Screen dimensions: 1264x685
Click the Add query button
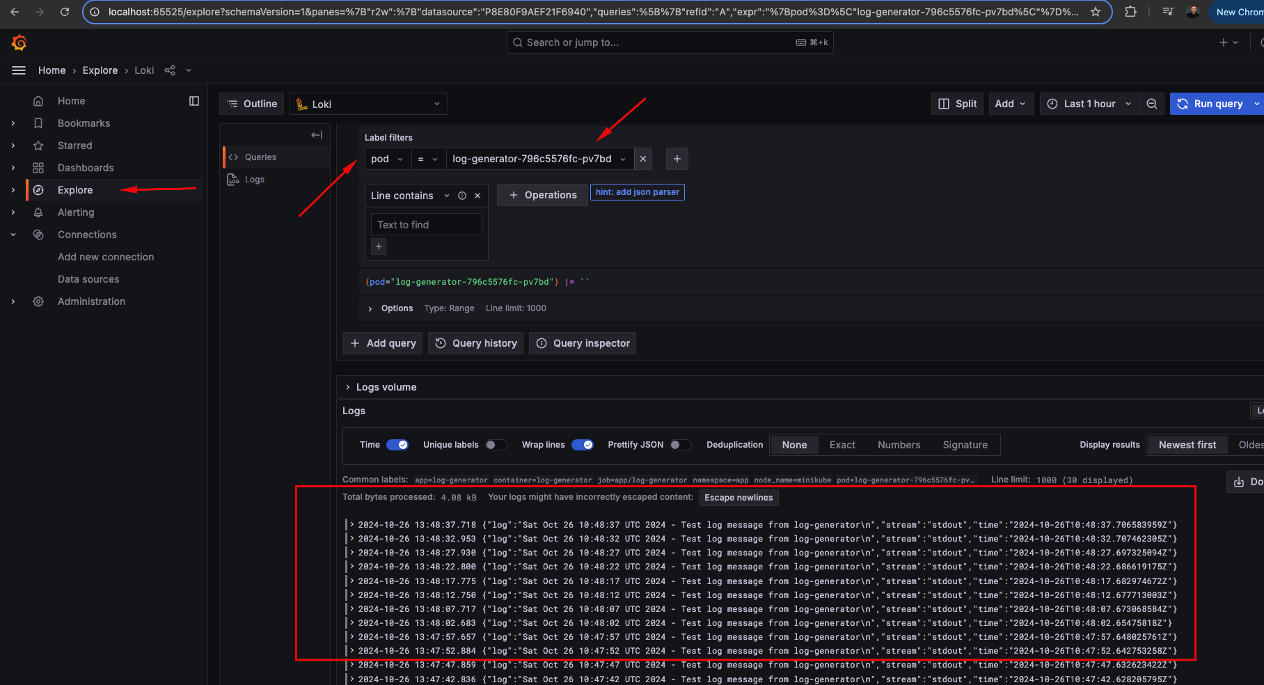[383, 343]
